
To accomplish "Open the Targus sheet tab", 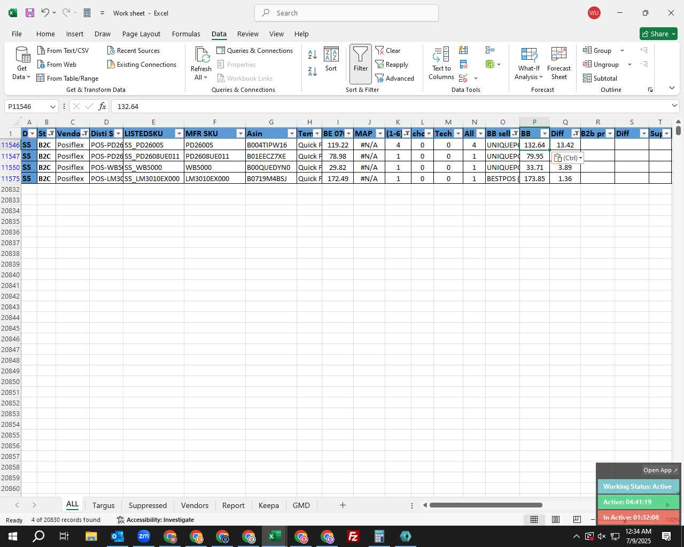I will pos(103,505).
